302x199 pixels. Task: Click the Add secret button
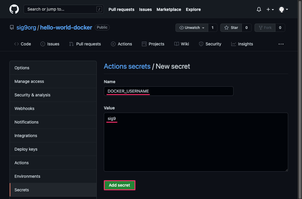(119, 185)
